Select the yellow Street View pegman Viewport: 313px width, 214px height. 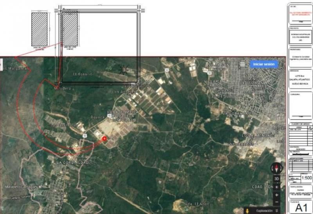248,211
